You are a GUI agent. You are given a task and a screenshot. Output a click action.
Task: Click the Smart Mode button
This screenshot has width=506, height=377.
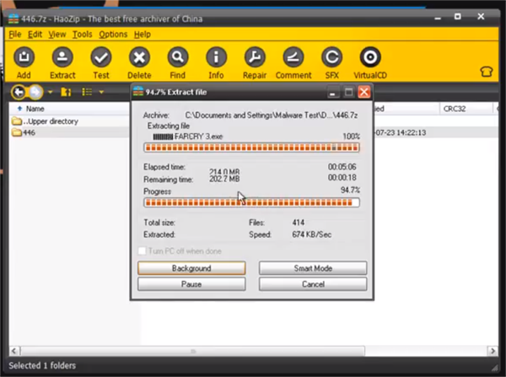313,268
